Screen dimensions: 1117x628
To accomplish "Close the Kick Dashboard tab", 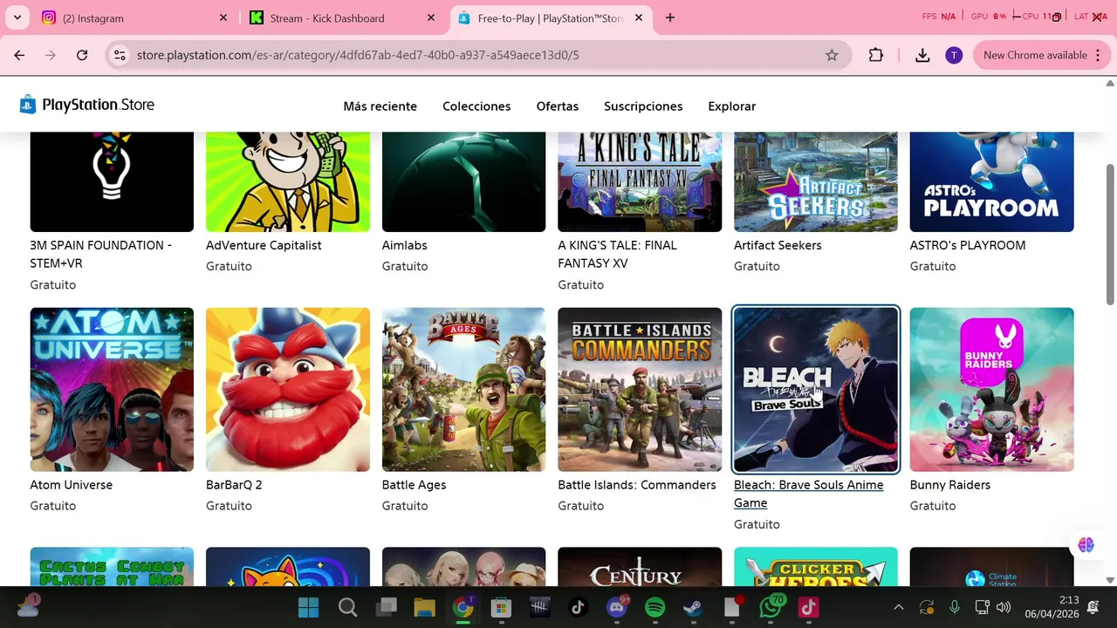I will pyautogui.click(x=431, y=17).
